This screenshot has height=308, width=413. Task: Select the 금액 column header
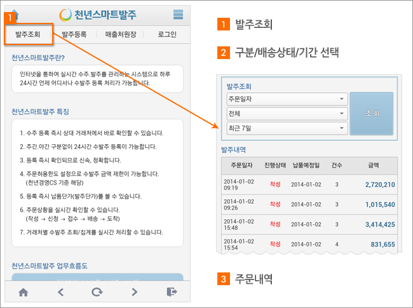(x=374, y=164)
